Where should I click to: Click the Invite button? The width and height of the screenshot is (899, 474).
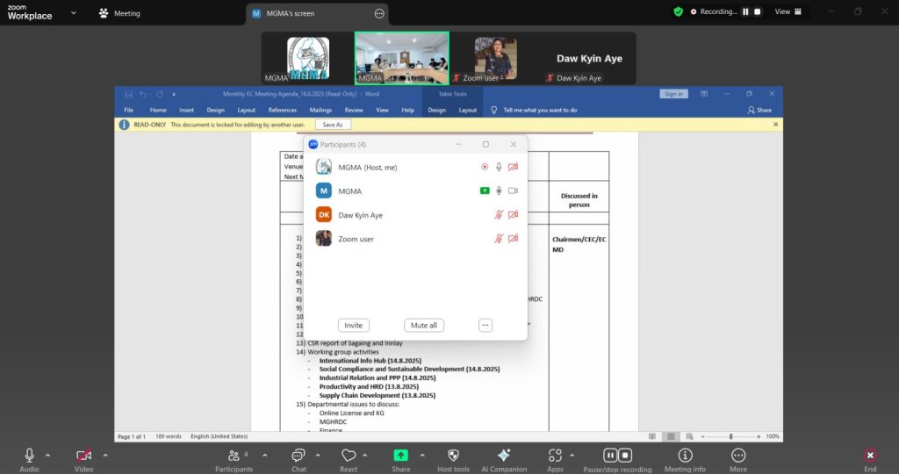353,325
